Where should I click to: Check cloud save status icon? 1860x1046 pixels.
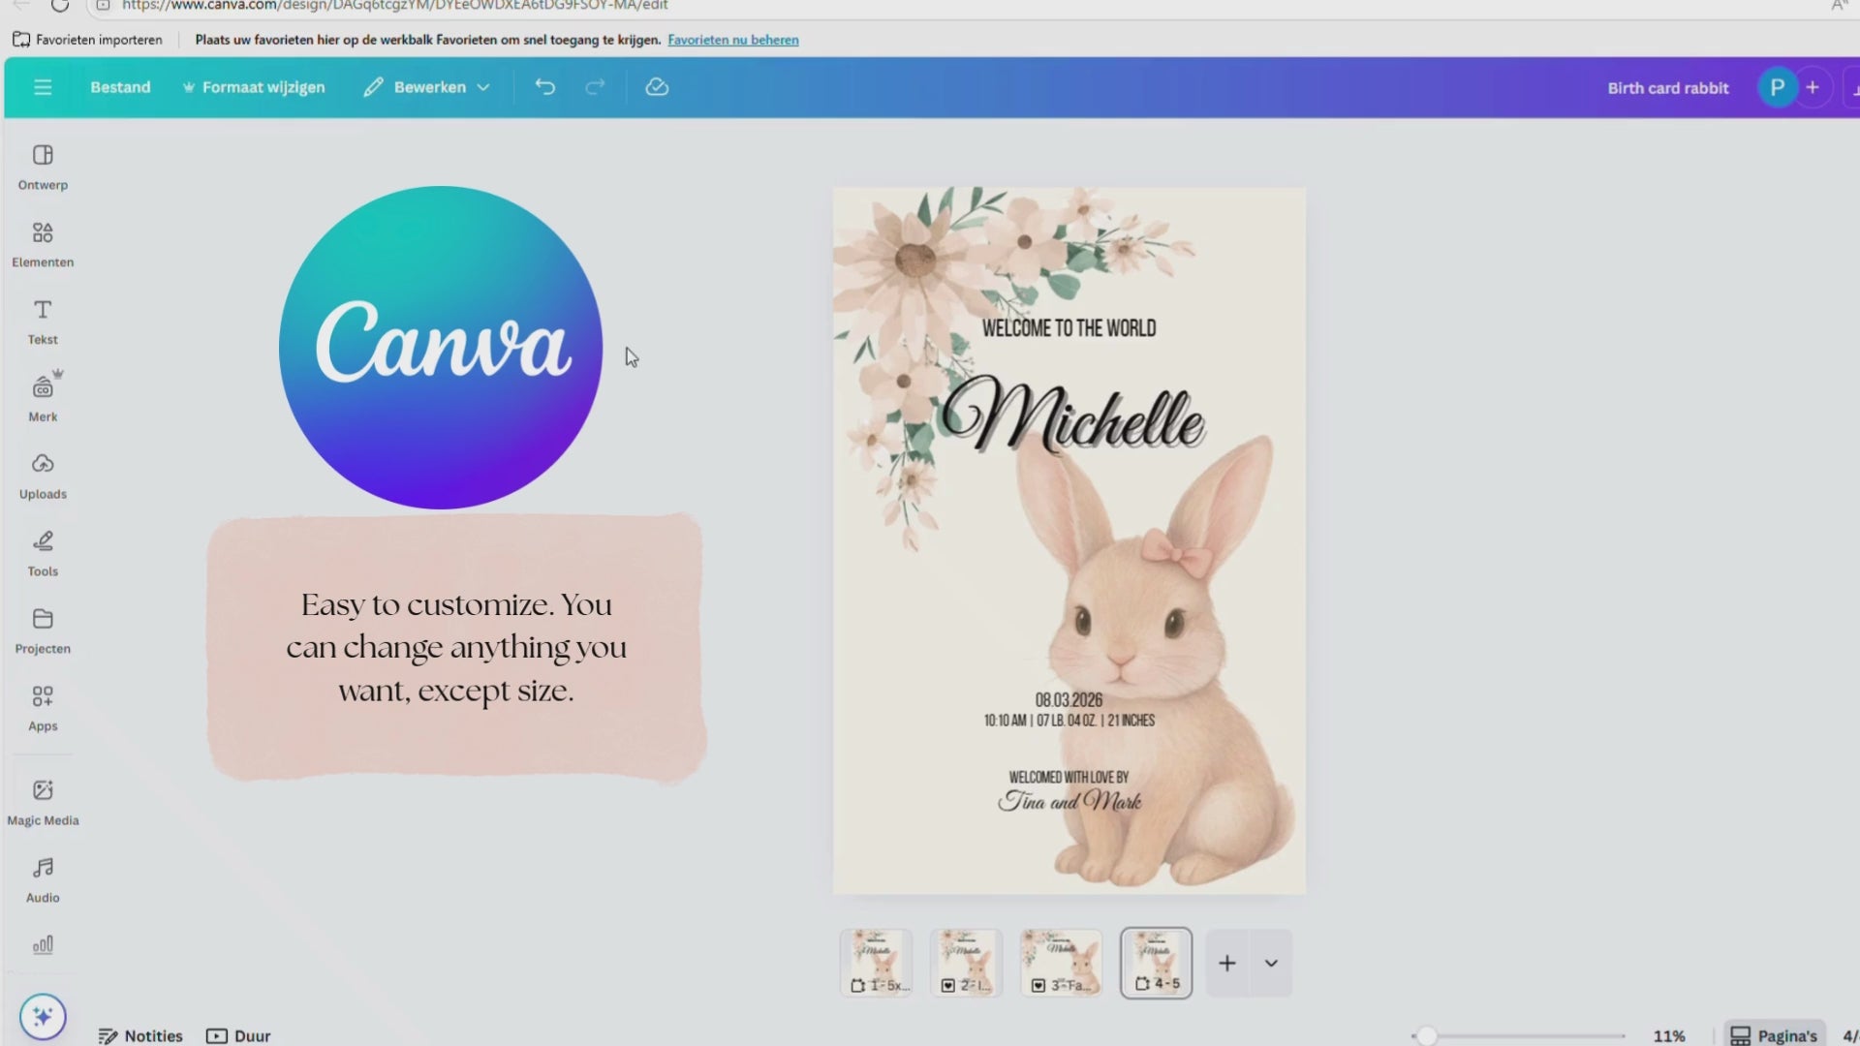[x=657, y=87]
